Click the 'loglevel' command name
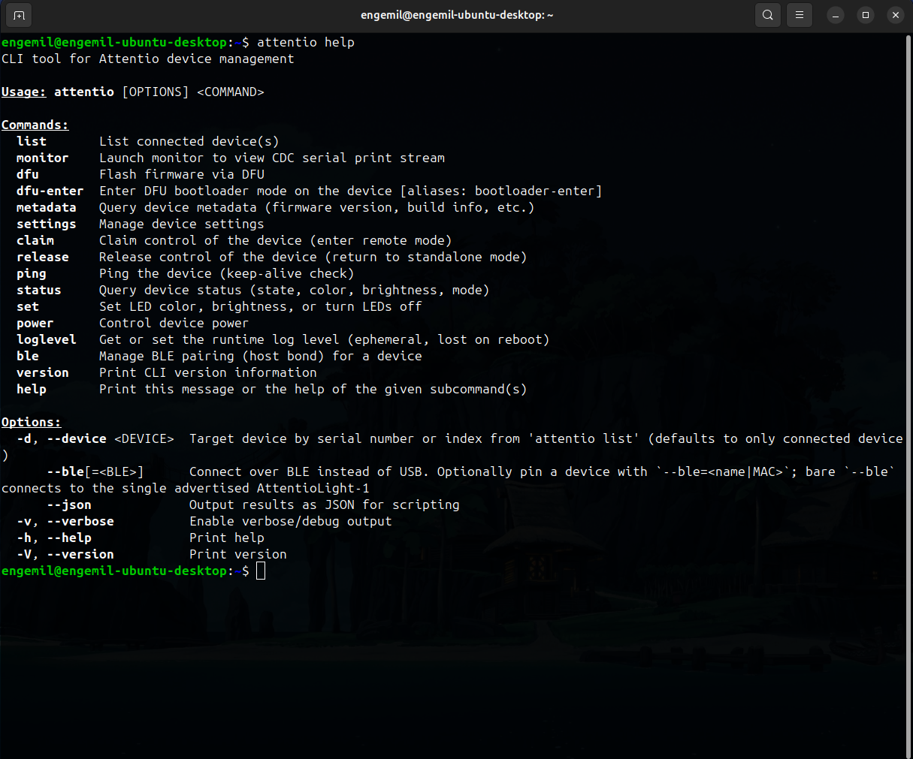 (x=47, y=340)
